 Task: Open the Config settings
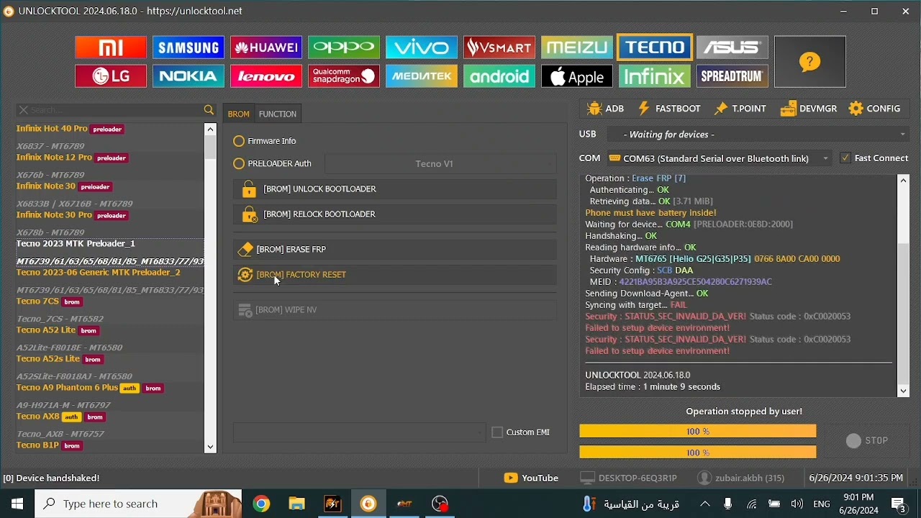[x=876, y=109]
